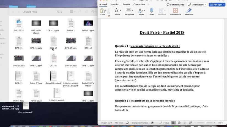Open Finder more actions ellipsis menu
The width and height of the screenshot is (227, 127).
94,12
